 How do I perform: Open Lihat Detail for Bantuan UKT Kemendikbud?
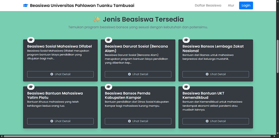click(x=216, y=121)
